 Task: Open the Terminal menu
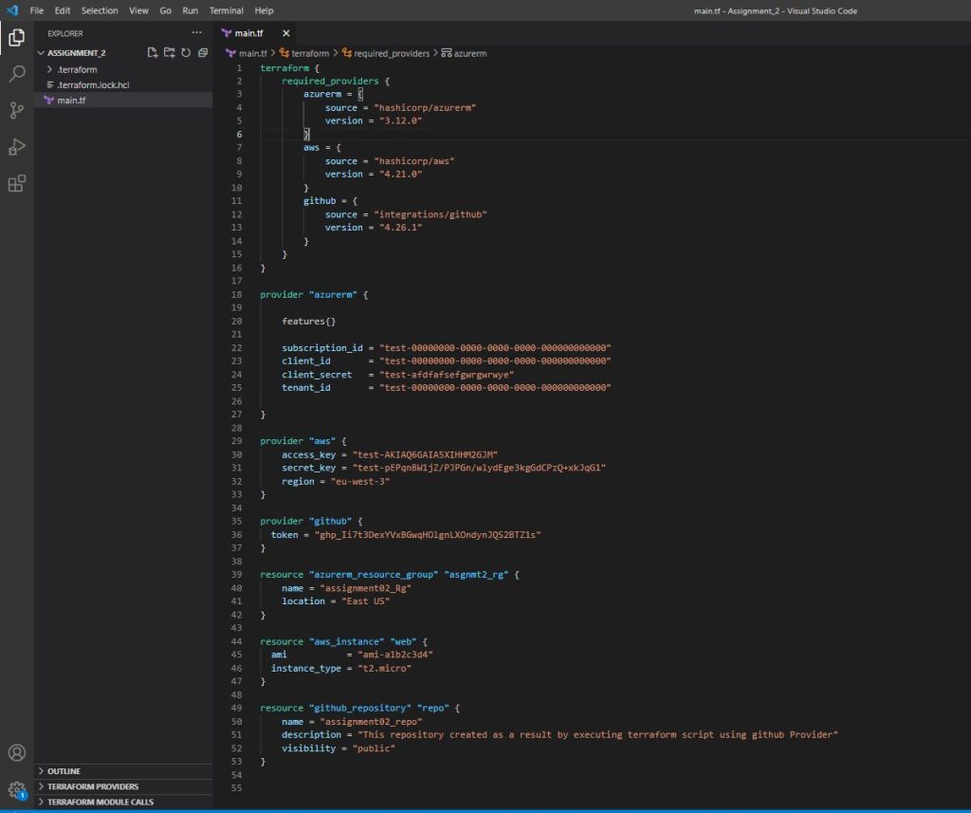point(226,10)
